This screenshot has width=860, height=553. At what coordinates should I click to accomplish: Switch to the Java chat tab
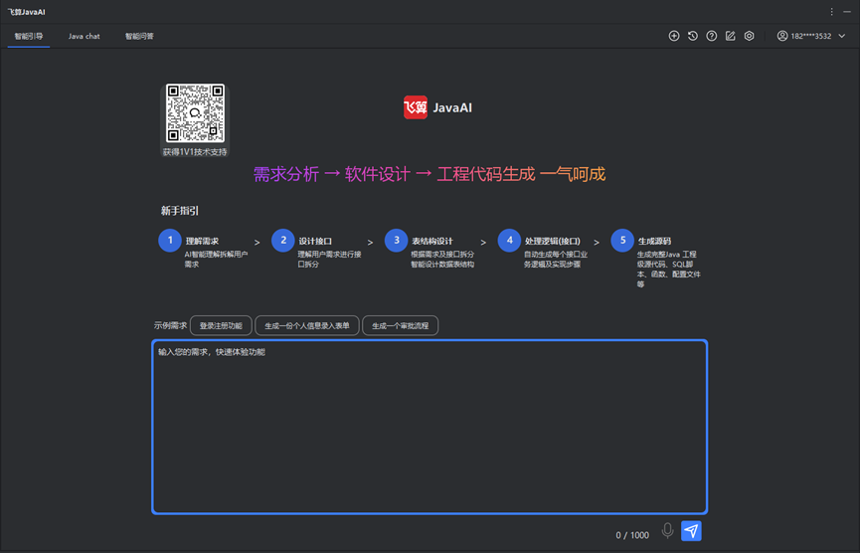[x=84, y=36]
